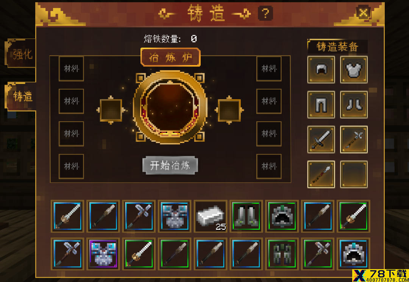
Task: Select the iron ingot stack of 25
Action: pos(211,216)
